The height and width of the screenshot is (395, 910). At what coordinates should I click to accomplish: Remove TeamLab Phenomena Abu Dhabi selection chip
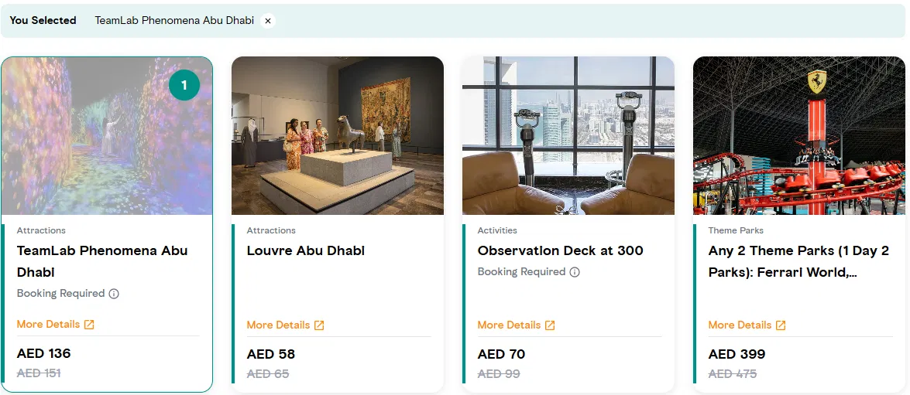(268, 21)
